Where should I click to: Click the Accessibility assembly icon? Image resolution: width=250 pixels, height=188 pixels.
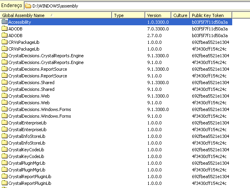[x=4, y=22]
